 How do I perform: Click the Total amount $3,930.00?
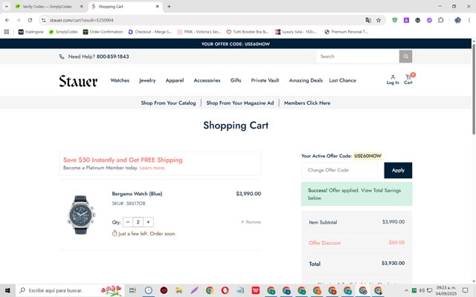(x=393, y=263)
